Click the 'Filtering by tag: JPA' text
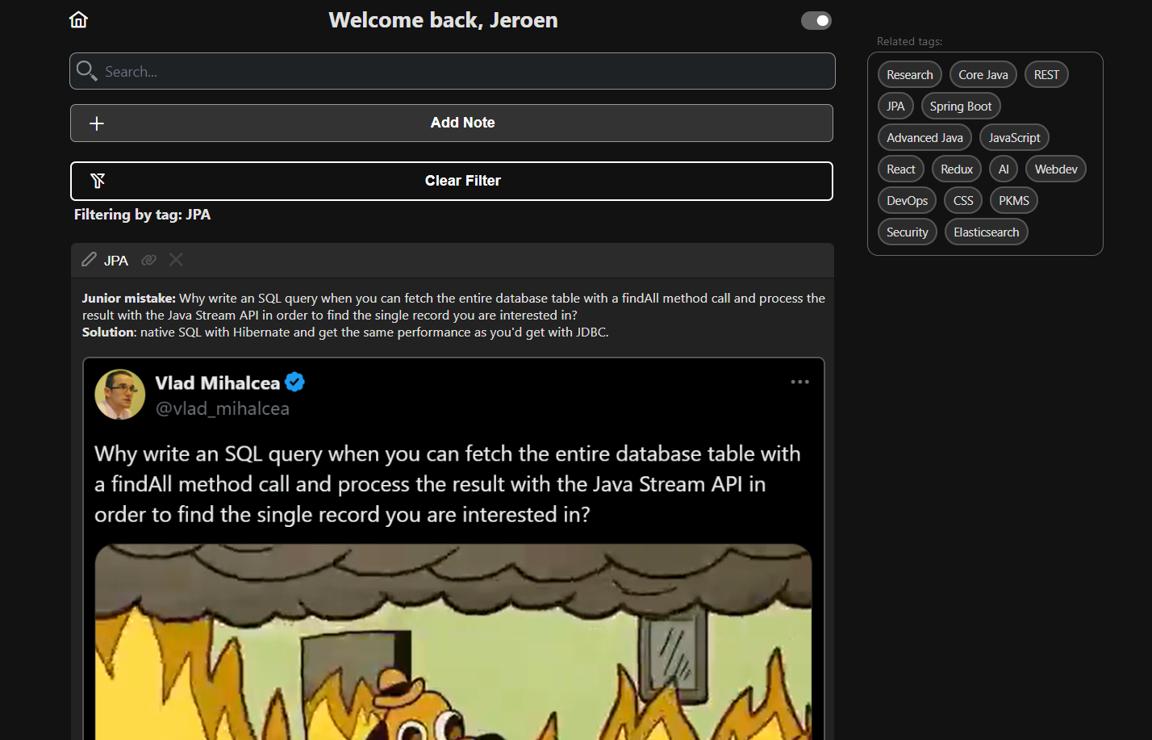 point(142,215)
